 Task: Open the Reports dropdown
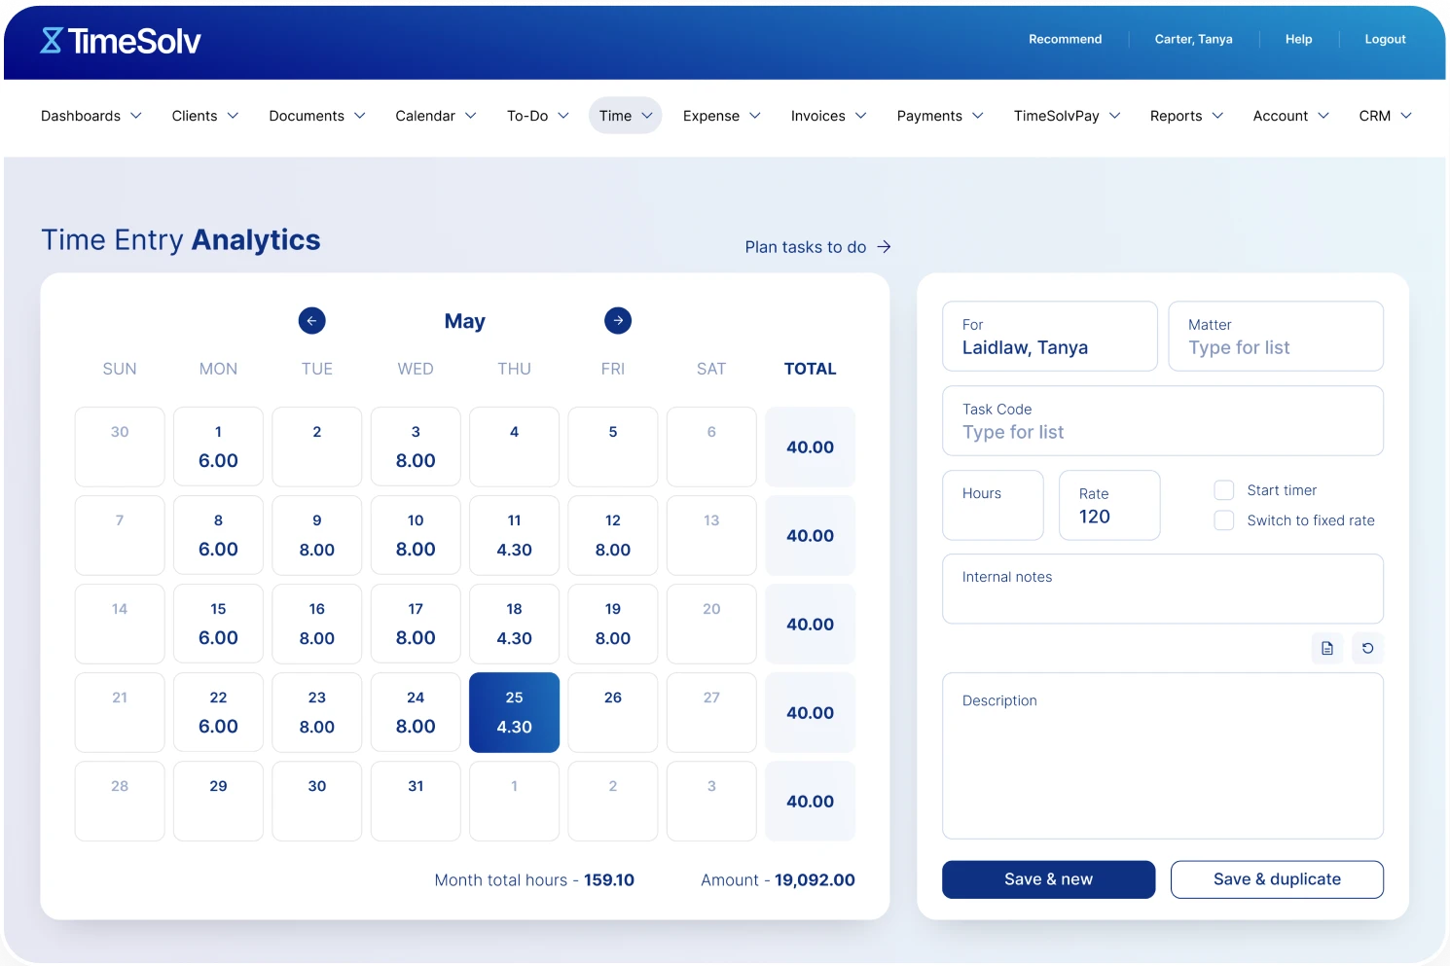pos(1185,116)
